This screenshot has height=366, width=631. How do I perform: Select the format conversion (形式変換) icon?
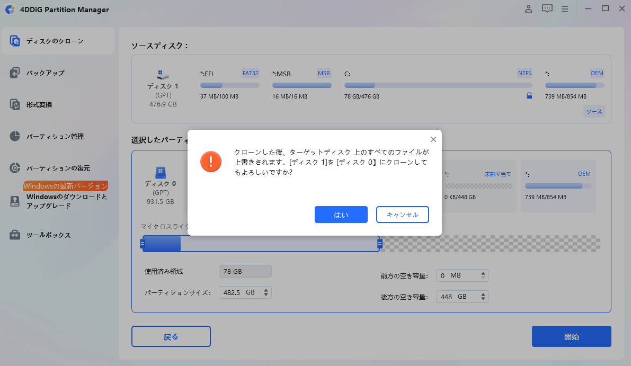click(x=15, y=104)
